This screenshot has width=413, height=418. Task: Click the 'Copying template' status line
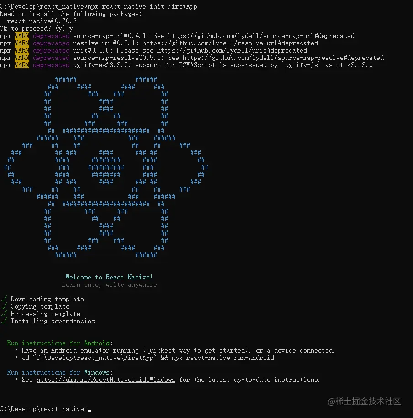point(35,306)
